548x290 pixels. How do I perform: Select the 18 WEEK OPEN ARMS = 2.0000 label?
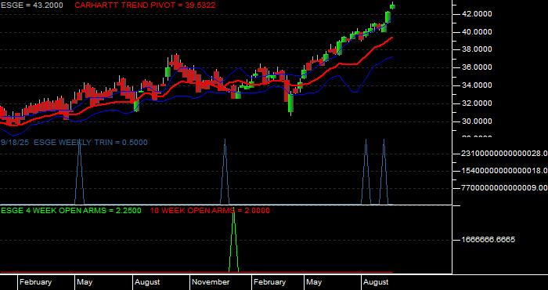[x=210, y=211]
